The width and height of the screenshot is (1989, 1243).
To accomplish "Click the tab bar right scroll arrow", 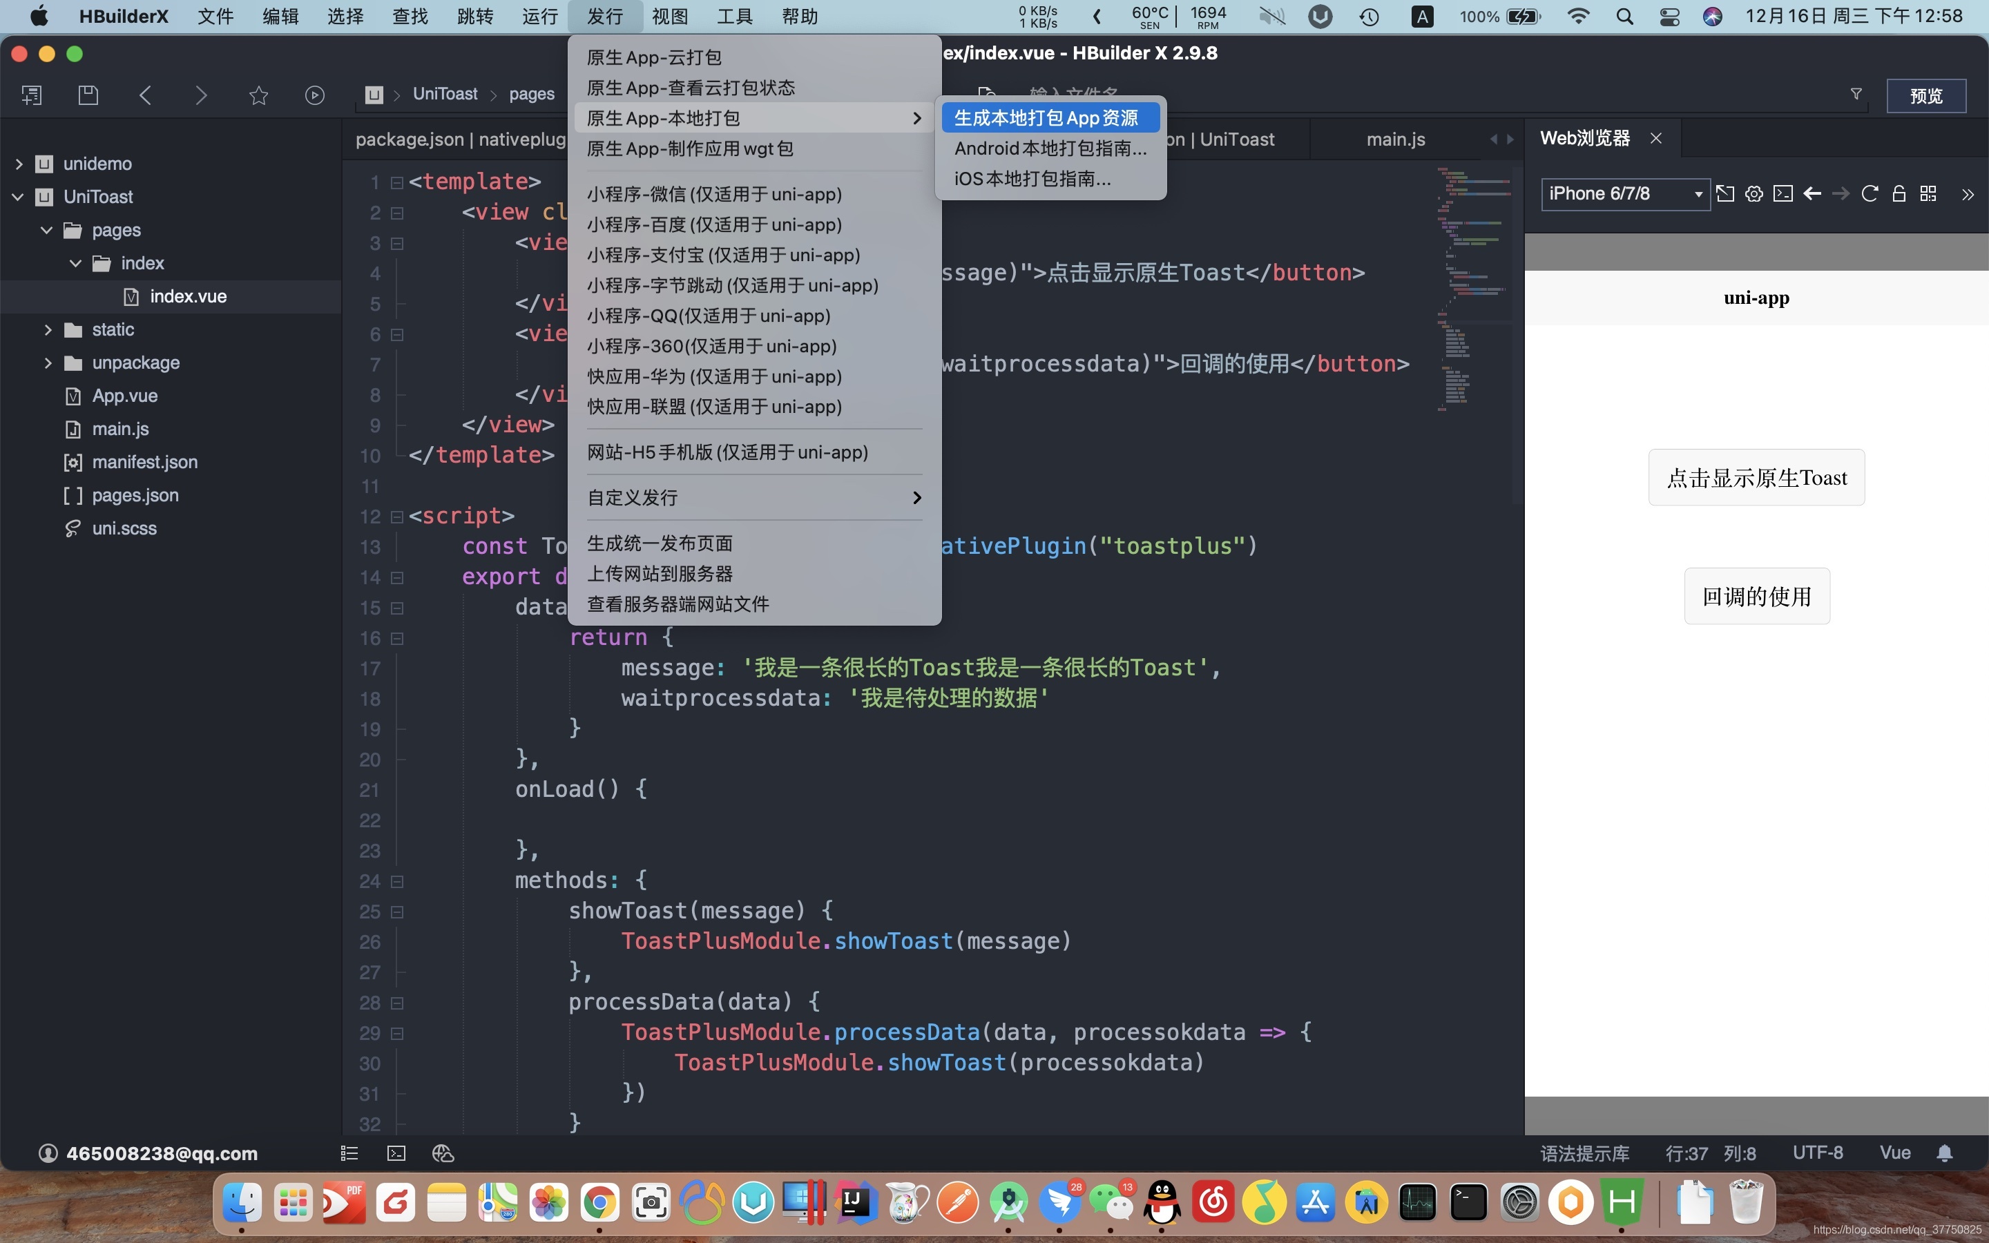I will [x=1510, y=139].
